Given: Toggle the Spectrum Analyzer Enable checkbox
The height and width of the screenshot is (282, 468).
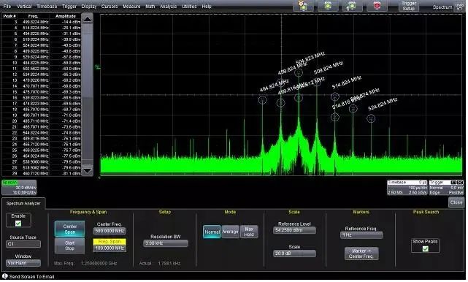Looking at the screenshot, I should 18,223.
